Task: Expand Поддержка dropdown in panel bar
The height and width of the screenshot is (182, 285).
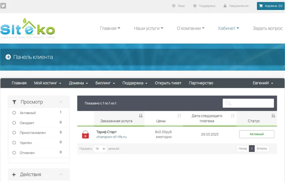Action: point(135,83)
